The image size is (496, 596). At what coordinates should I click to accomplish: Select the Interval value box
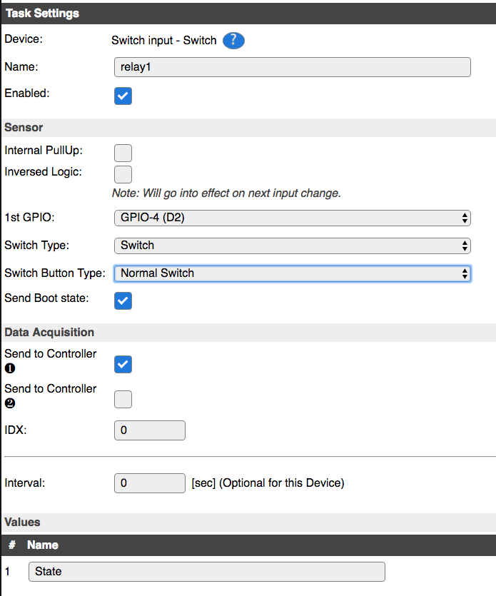pos(150,483)
